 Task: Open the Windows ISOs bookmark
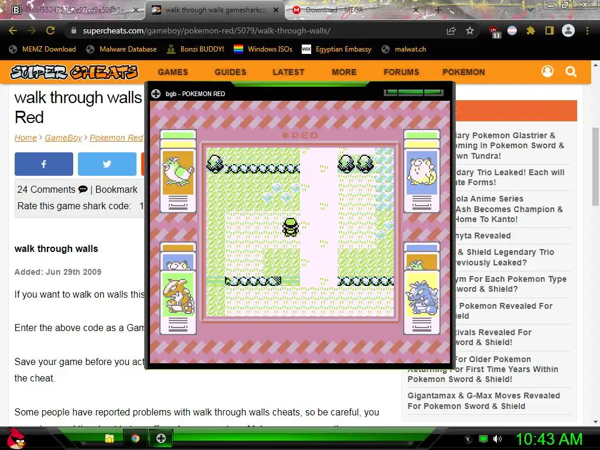click(263, 49)
